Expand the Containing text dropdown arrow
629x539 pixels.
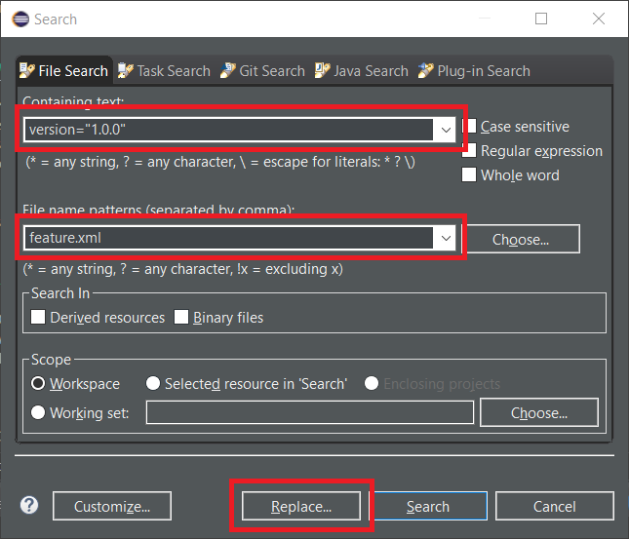click(446, 129)
